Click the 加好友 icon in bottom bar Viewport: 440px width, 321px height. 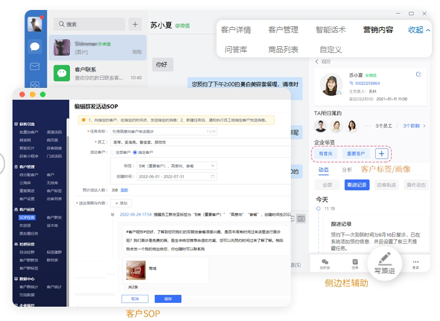pyautogui.click(x=325, y=264)
